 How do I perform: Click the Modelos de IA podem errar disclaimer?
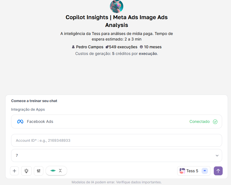[x=117, y=182]
